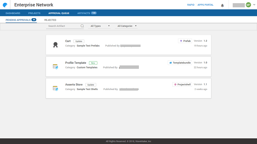Viewport: 257px width, 144px height.
Task: Click the WaveMaker logo icon
Action: click(5, 5)
